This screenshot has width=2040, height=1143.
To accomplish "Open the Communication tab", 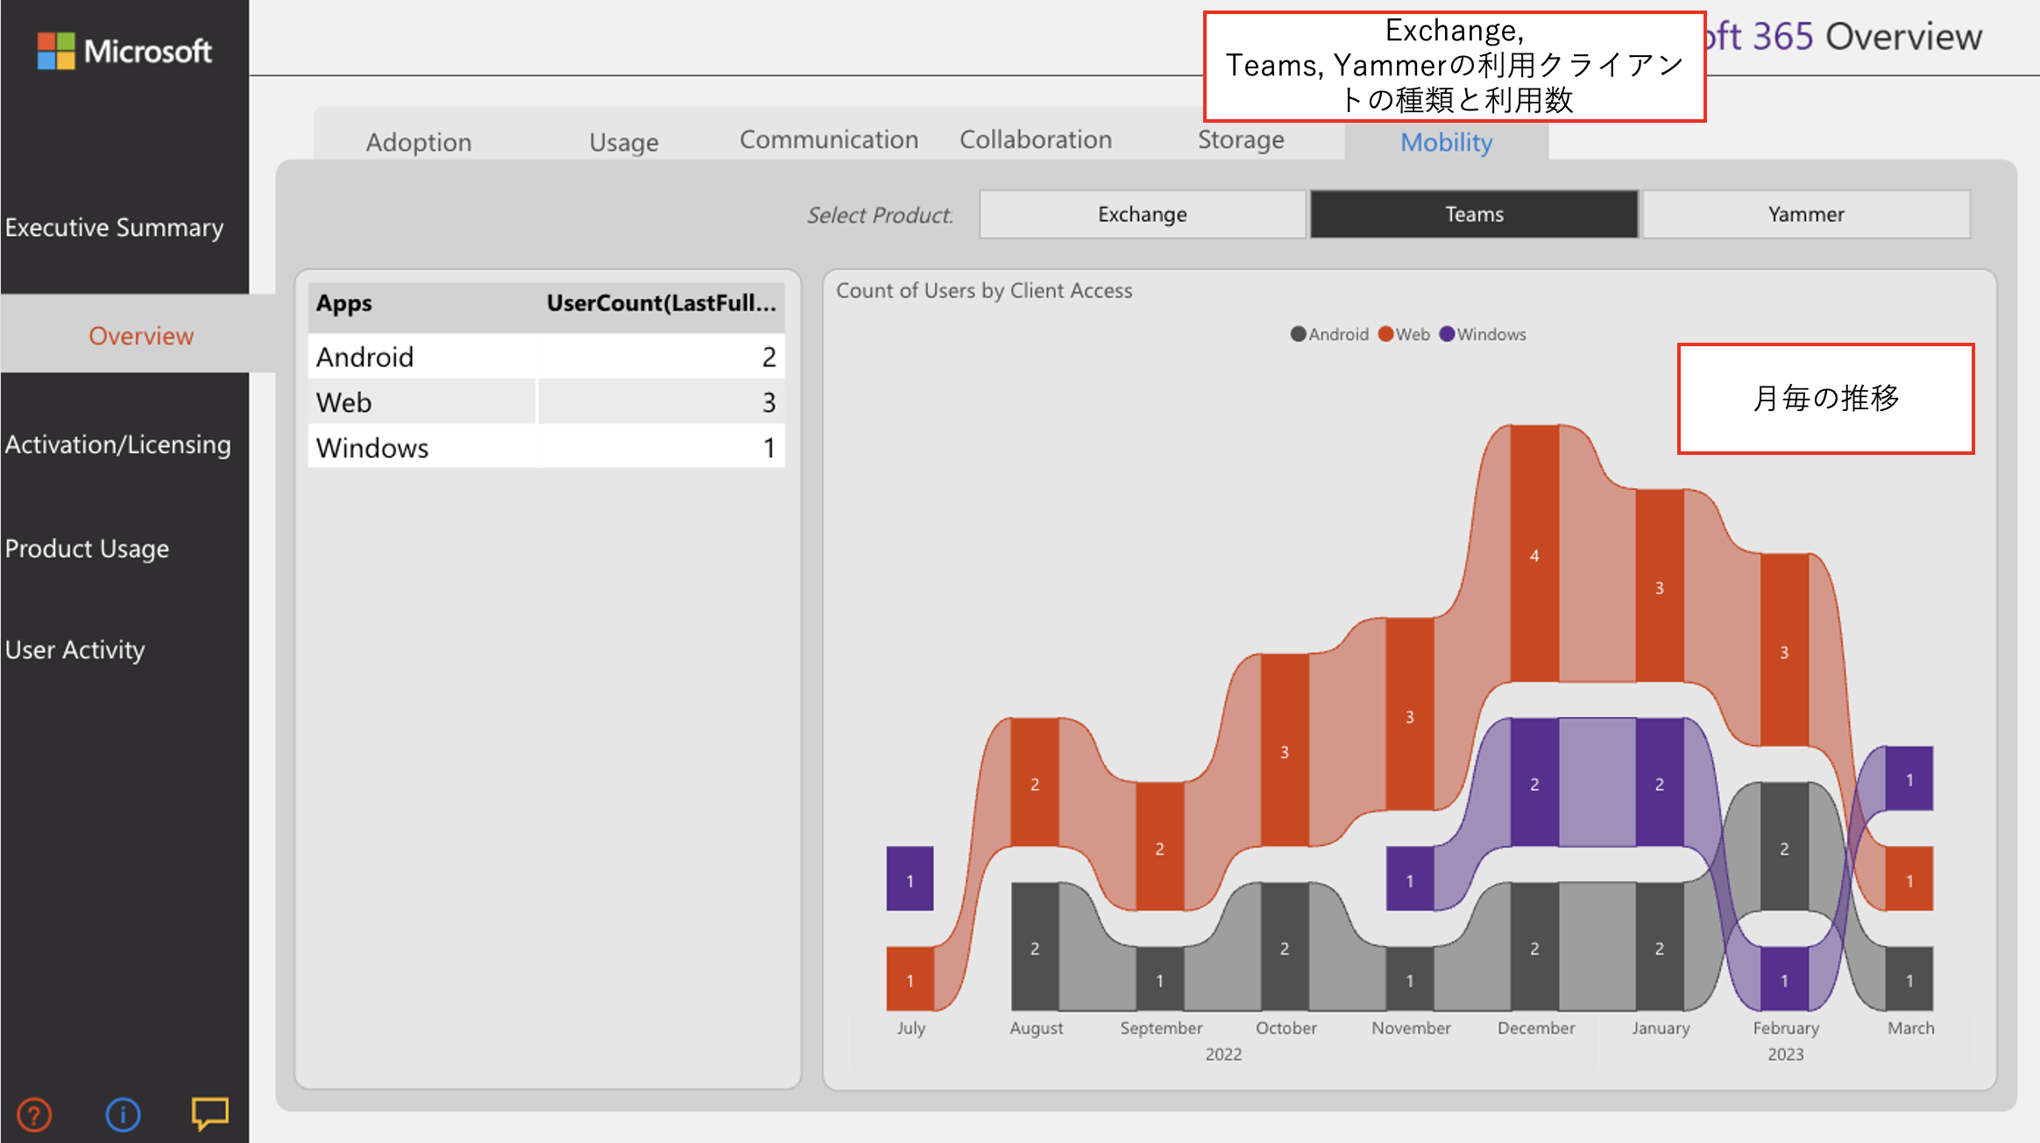I will tap(828, 140).
